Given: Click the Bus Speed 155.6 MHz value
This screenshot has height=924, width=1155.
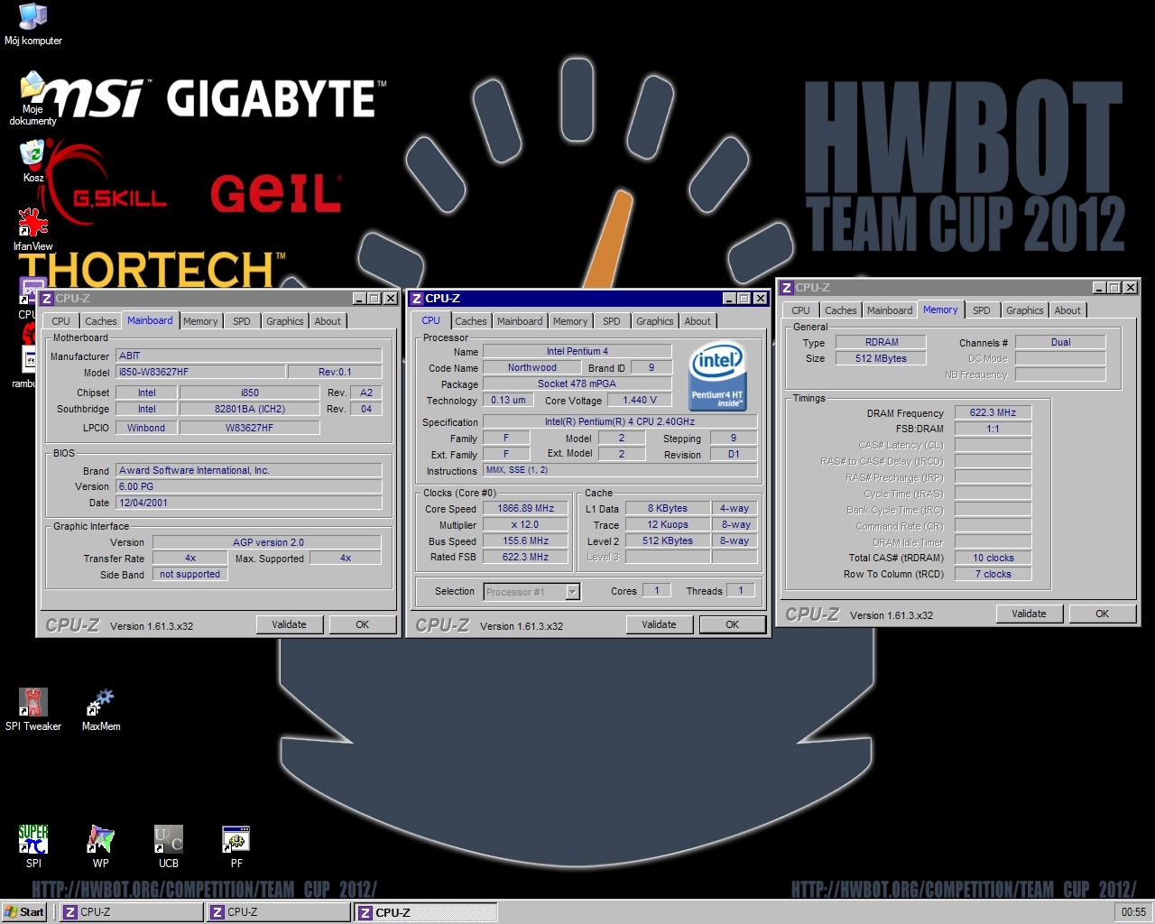Looking at the screenshot, I should point(526,541).
